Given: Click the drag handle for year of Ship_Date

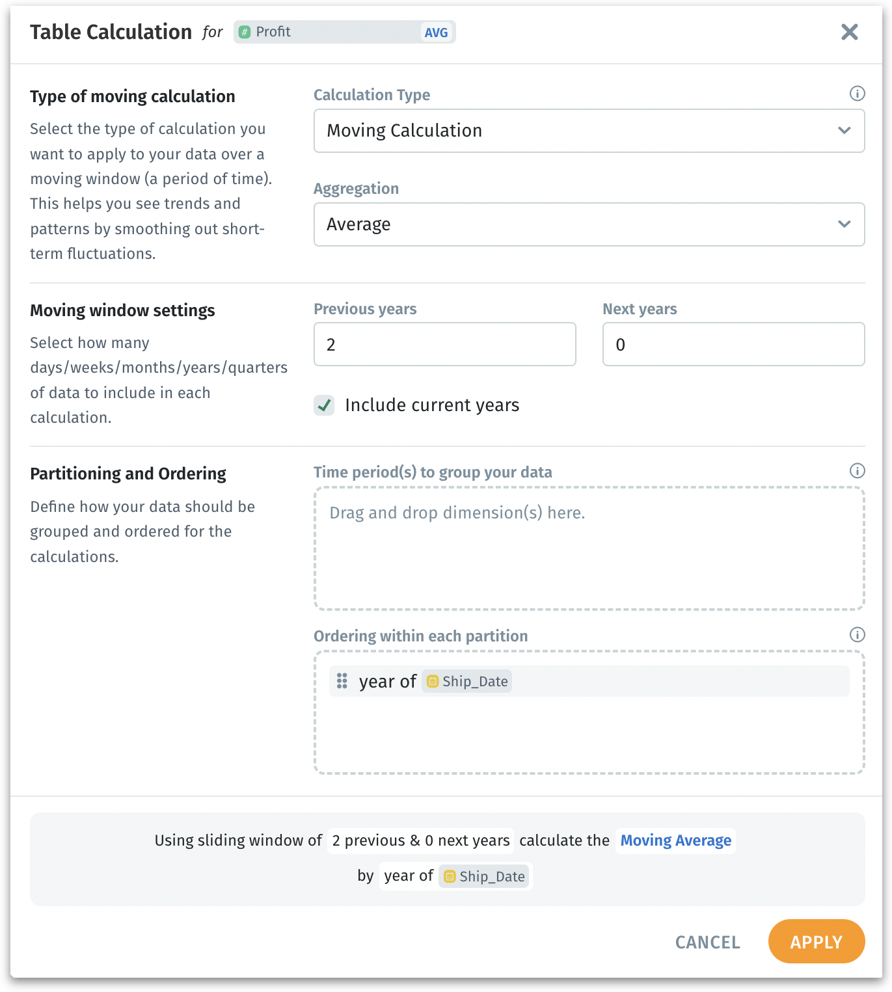Looking at the screenshot, I should 342,681.
